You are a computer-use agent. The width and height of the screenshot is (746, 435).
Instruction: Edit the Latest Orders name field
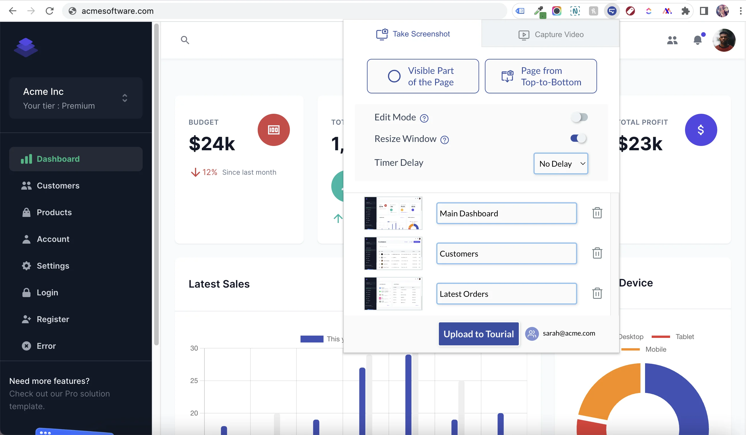pos(506,294)
